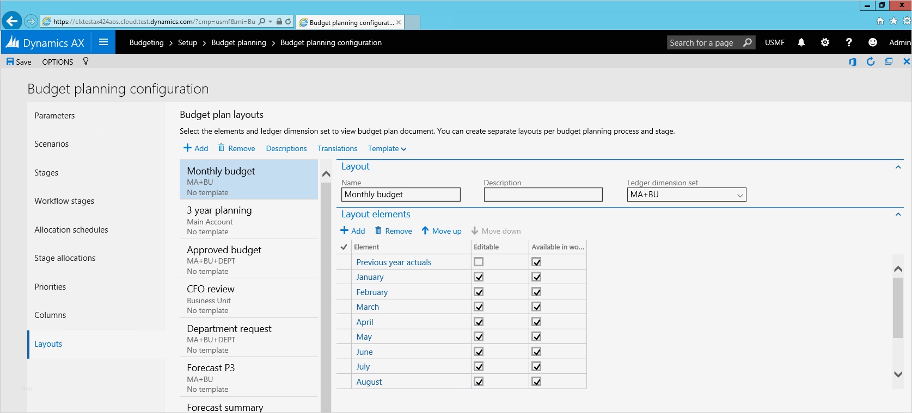Click the browser forward arrow button
Image resolution: width=912 pixels, height=413 pixels.
pos(31,22)
